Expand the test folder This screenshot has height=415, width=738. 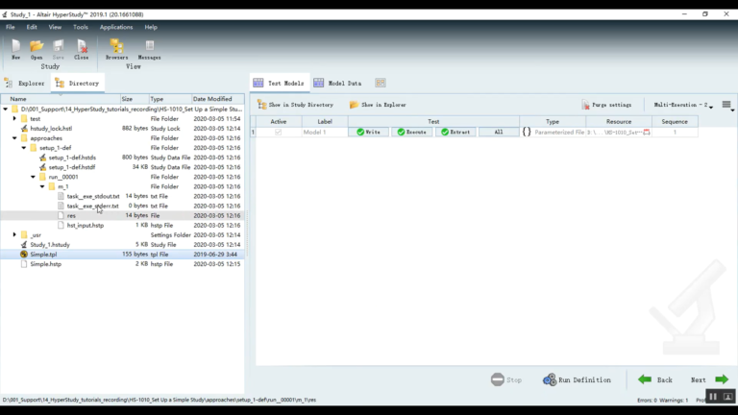click(x=14, y=118)
